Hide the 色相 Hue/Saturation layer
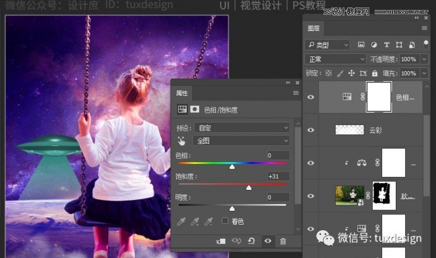436x258 pixels. click(311, 97)
